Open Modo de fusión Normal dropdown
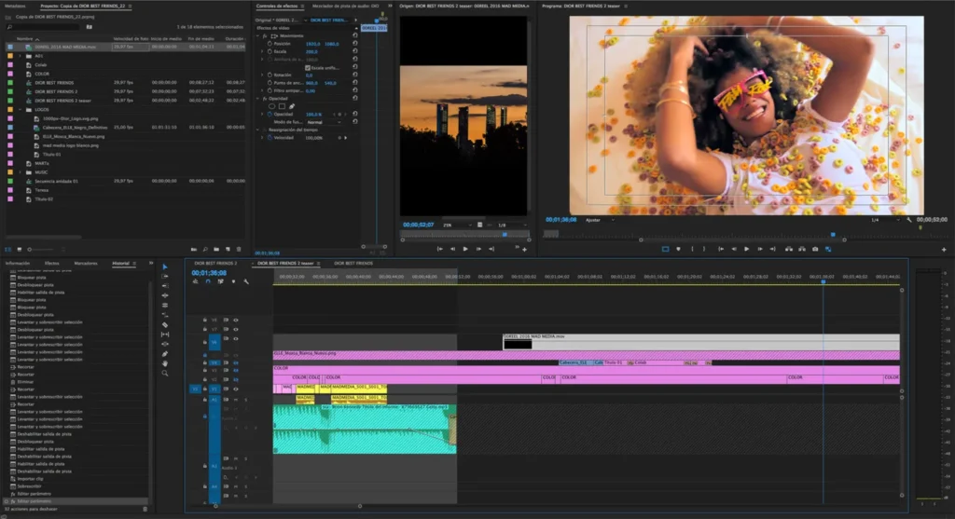 coord(324,122)
